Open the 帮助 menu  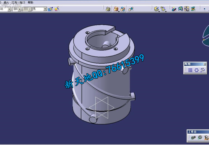pyautogui.click(x=30, y=3)
